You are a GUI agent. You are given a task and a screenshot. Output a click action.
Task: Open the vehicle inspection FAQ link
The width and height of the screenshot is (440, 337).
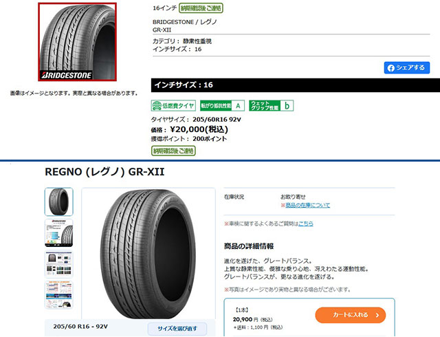[305, 224]
